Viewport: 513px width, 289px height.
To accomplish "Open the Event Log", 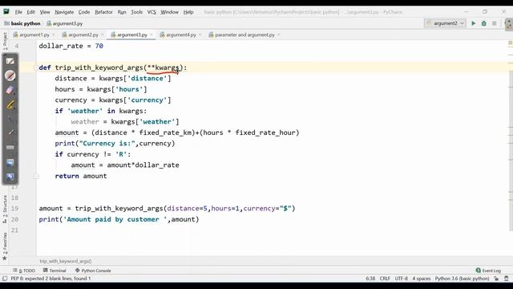I will pos(488,271).
